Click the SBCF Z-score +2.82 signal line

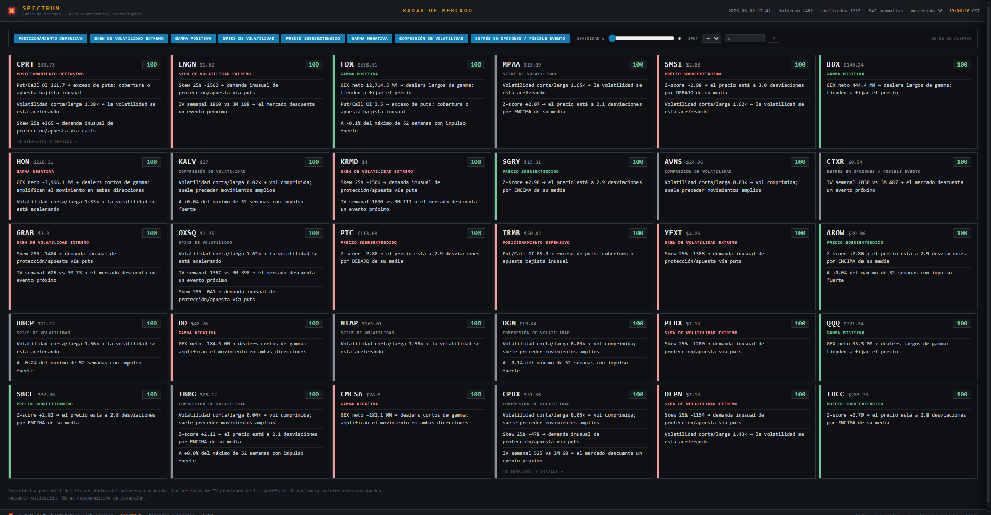point(88,419)
